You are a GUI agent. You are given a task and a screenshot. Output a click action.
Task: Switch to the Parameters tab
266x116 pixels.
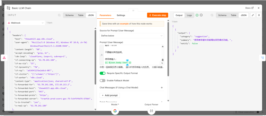[x=105, y=15]
